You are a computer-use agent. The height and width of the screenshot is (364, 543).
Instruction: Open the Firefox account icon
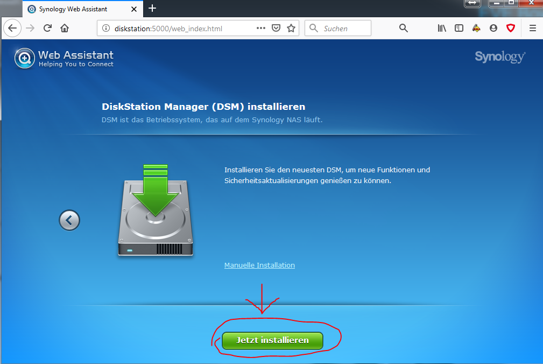tap(493, 29)
